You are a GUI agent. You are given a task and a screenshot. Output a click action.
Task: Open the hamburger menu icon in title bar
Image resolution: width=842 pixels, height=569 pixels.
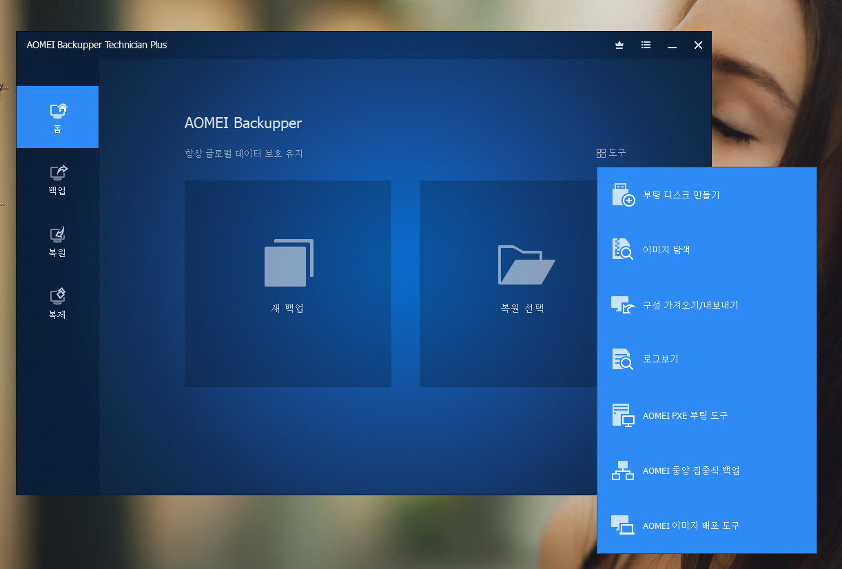coord(646,45)
